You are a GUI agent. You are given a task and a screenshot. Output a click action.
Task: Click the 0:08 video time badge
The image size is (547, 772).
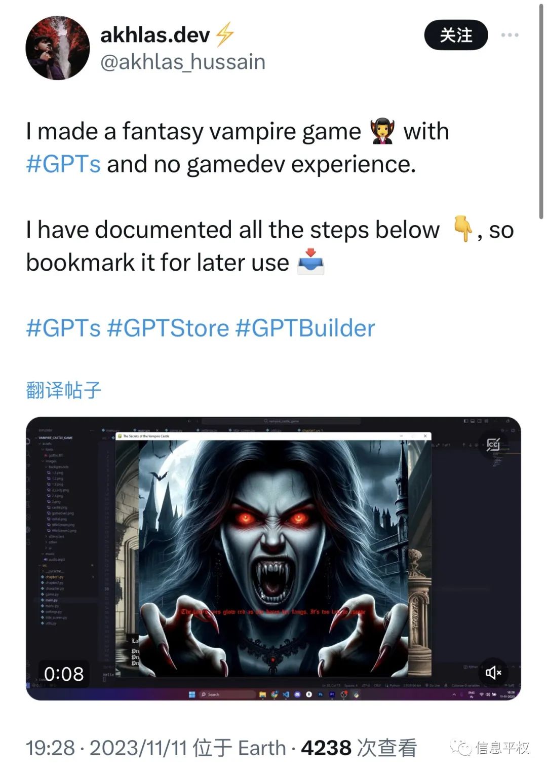click(64, 674)
